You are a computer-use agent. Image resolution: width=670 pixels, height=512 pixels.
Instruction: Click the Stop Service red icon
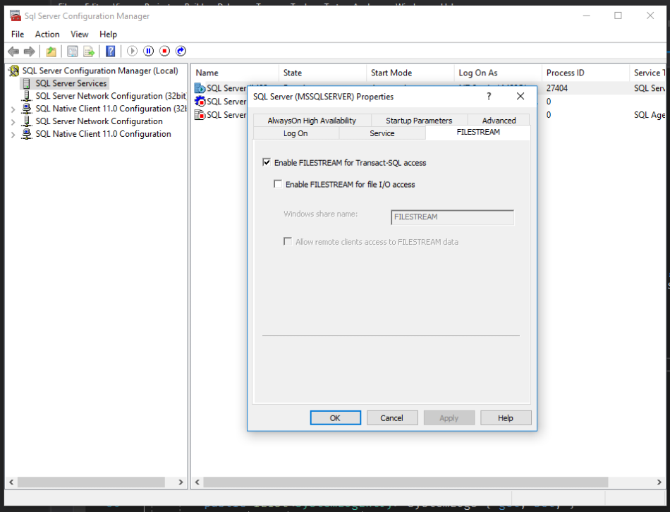164,51
